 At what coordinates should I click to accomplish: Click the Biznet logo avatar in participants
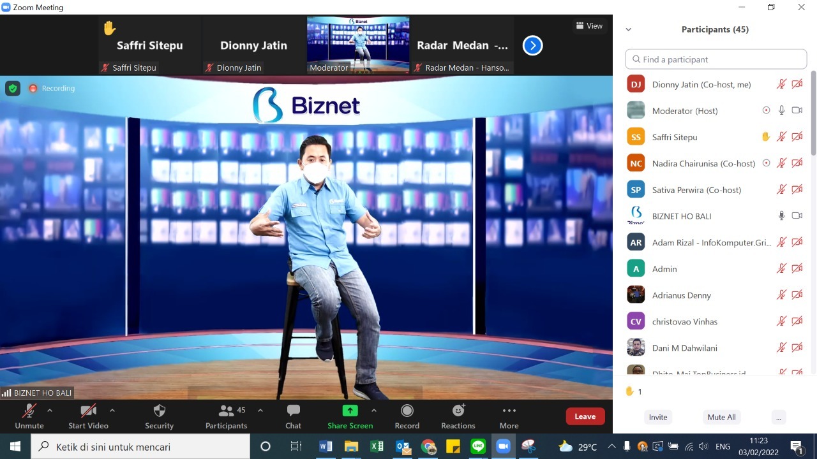(636, 215)
